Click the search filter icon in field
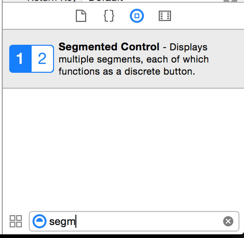The width and height of the screenshot is (244, 238). point(39,221)
